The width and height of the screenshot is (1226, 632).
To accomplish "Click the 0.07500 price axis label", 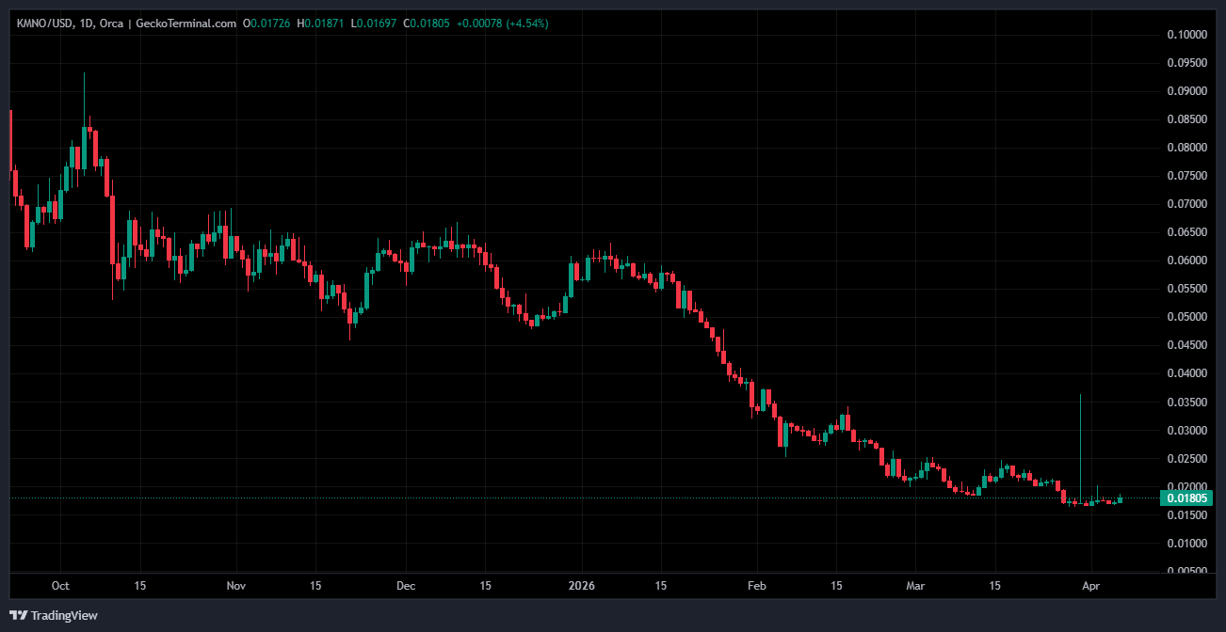I will pyautogui.click(x=1186, y=176).
